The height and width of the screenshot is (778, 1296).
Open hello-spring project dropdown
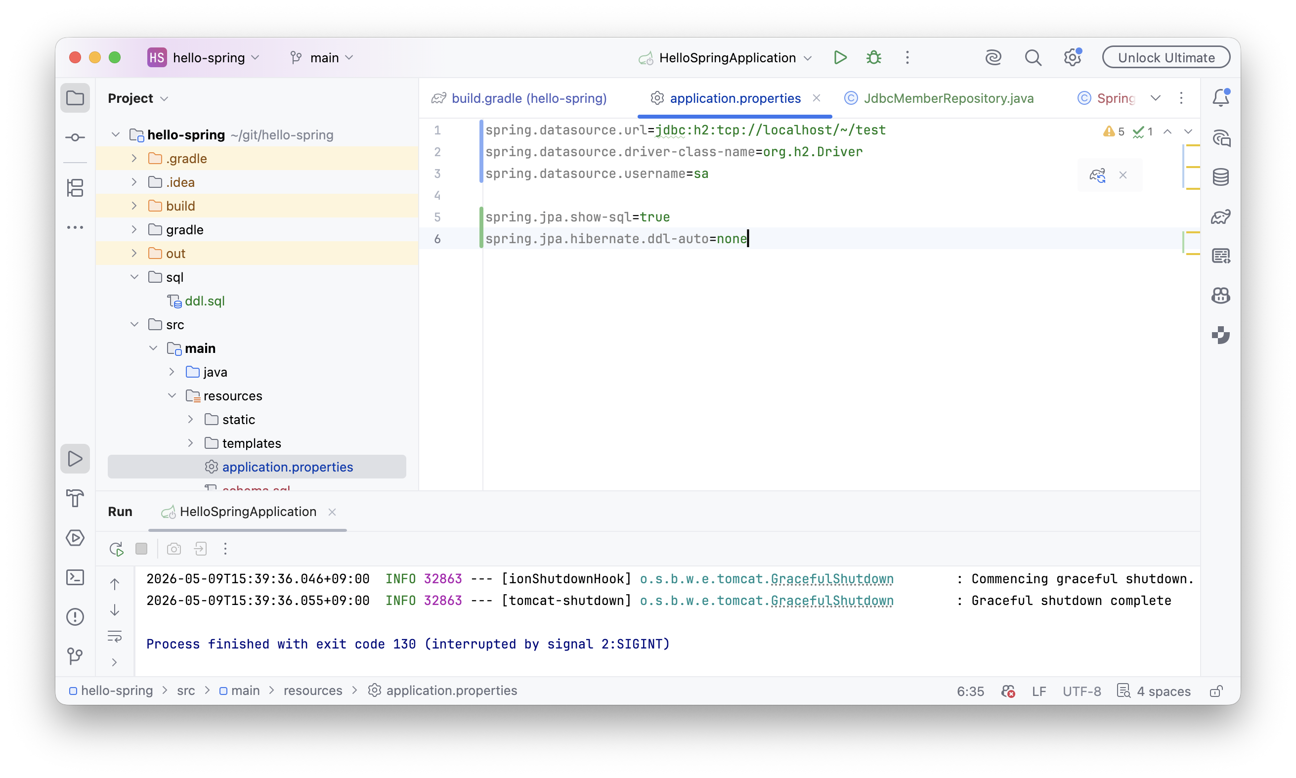[204, 57]
